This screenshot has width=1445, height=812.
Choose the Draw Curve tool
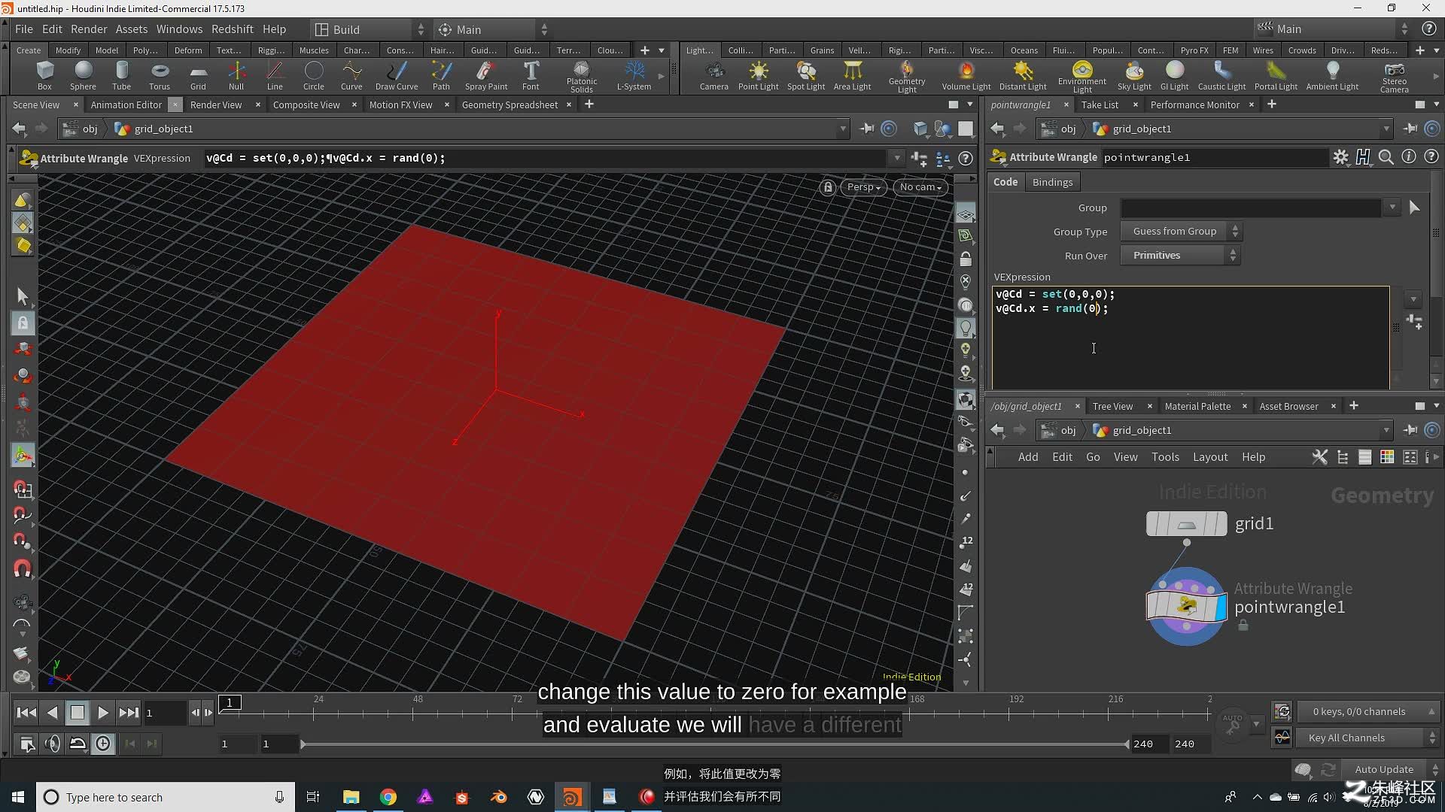pos(397,76)
